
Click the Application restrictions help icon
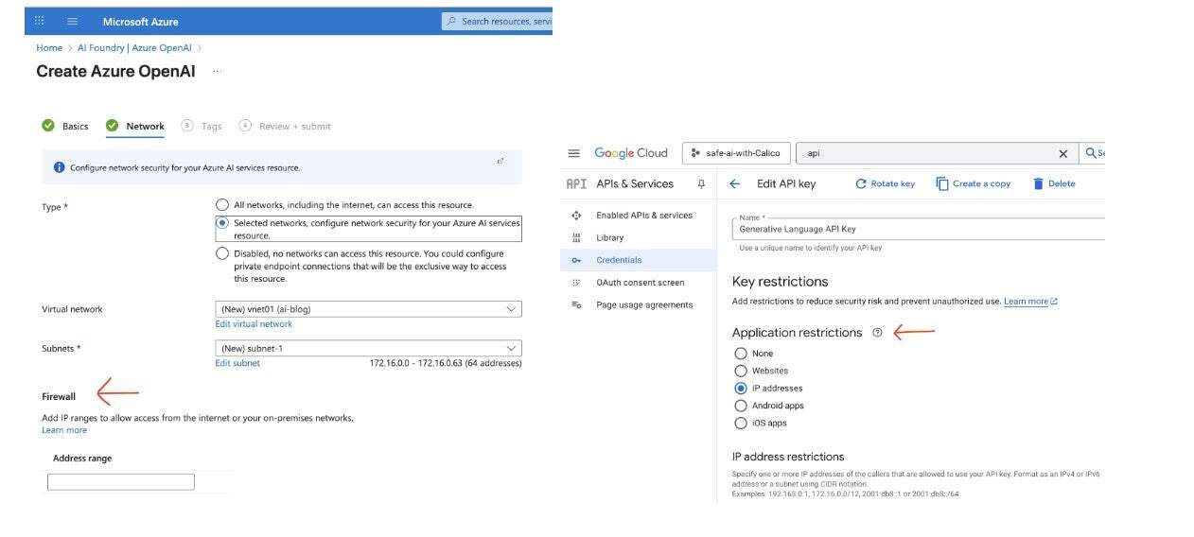(x=877, y=333)
